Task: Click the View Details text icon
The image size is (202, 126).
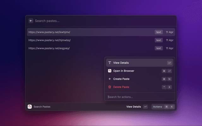Action: (110, 63)
